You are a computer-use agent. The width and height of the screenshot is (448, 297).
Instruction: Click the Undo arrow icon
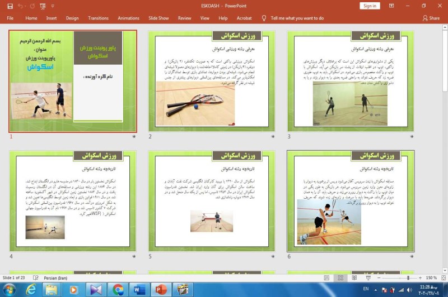[21, 6]
